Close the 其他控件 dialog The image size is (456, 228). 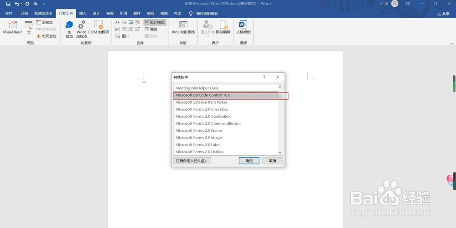coord(277,77)
